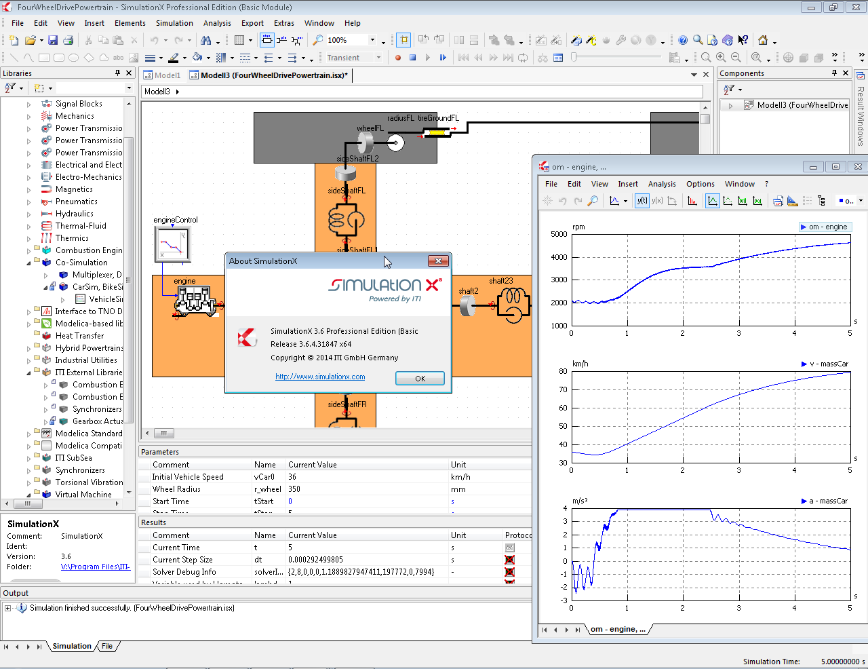The image size is (868, 669).
Task: Click the magnifier zoom icon in the plot window
Action: [x=593, y=201]
